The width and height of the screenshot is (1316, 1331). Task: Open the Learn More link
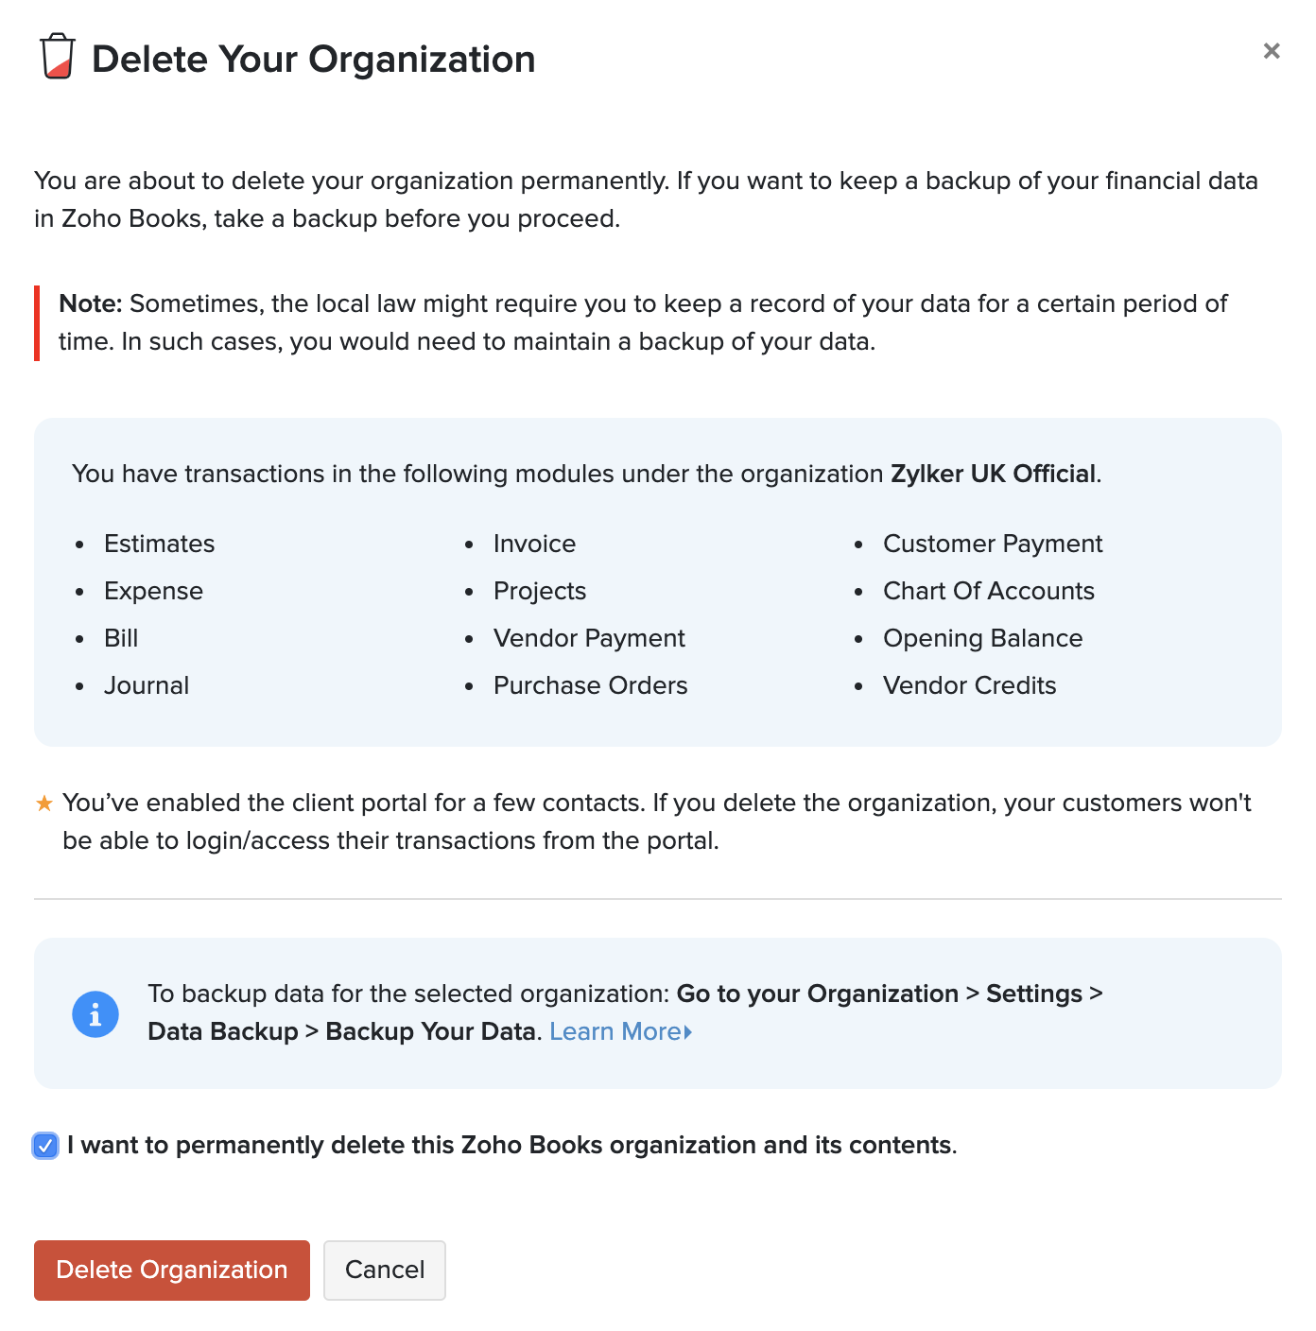click(x=615, y=1031)
